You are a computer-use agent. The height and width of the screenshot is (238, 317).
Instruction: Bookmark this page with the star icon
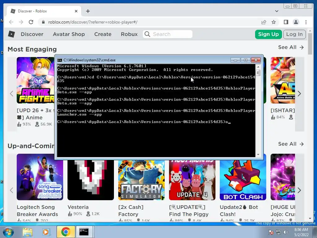pos(274,22)
